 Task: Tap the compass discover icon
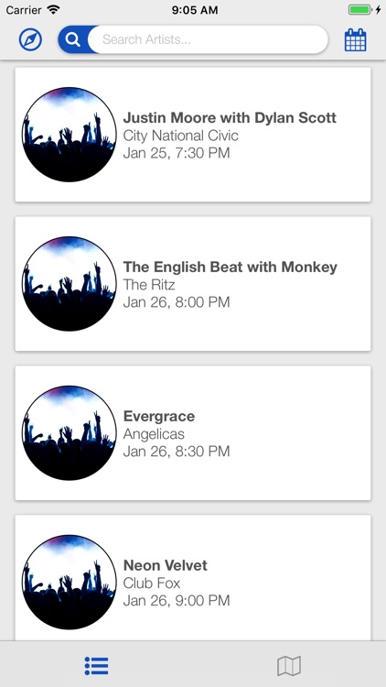[x=30, y=40]
